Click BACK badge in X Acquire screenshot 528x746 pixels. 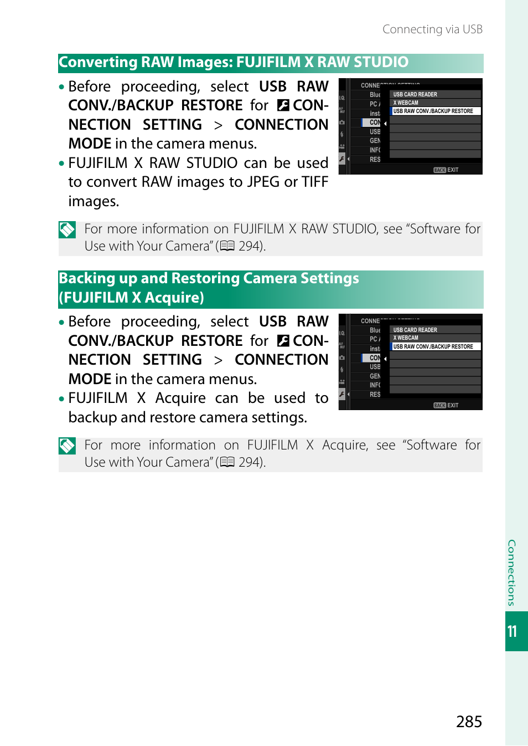click(440, 406)
